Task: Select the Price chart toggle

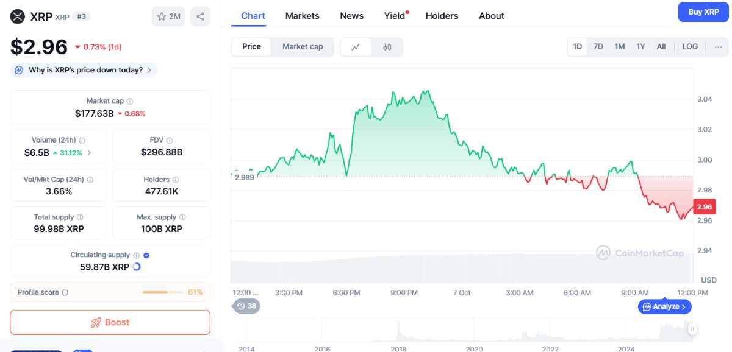Action: pyautogui.click(x=251, y=47)
